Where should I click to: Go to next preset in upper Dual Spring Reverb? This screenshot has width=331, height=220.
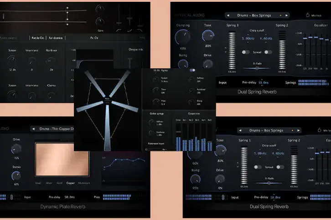coord(286,15)
